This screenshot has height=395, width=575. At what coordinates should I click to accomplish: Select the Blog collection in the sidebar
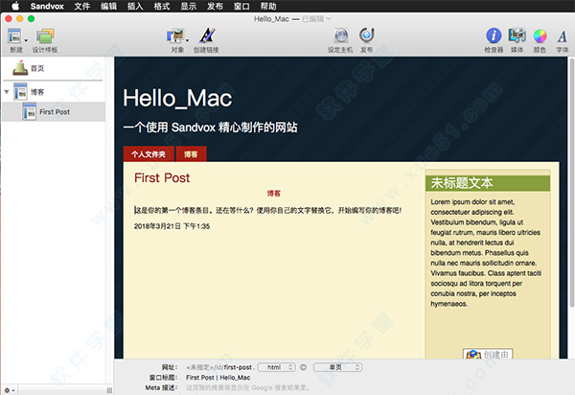point(53,92)
